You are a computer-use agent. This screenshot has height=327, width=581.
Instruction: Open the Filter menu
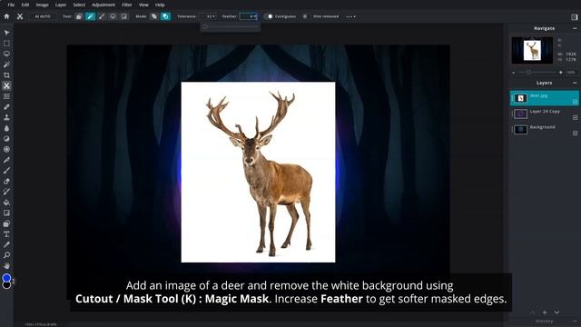[127, 5]
